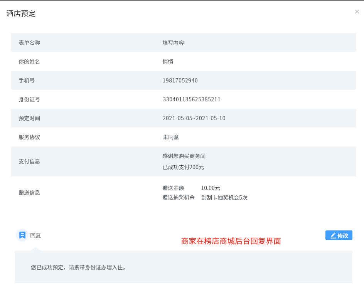
Task: Click the blue 回复 bookmark icon
Action: (x=22, y=235)
